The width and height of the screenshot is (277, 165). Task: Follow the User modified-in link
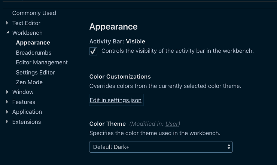coord(172,124)
